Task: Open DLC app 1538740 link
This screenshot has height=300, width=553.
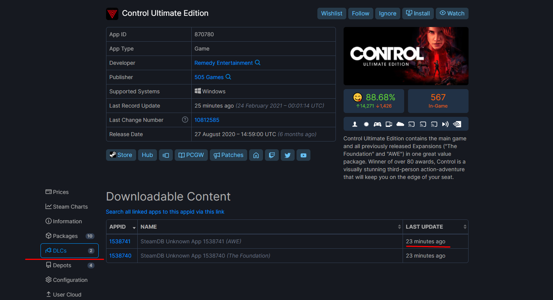Action: (x=120, y=256)
